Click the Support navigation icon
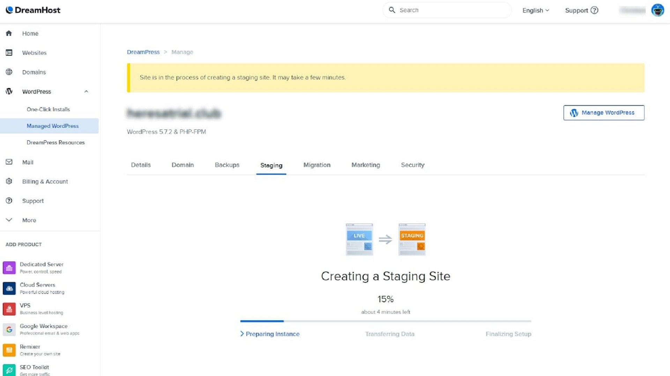670x376 pixels. 9,201
